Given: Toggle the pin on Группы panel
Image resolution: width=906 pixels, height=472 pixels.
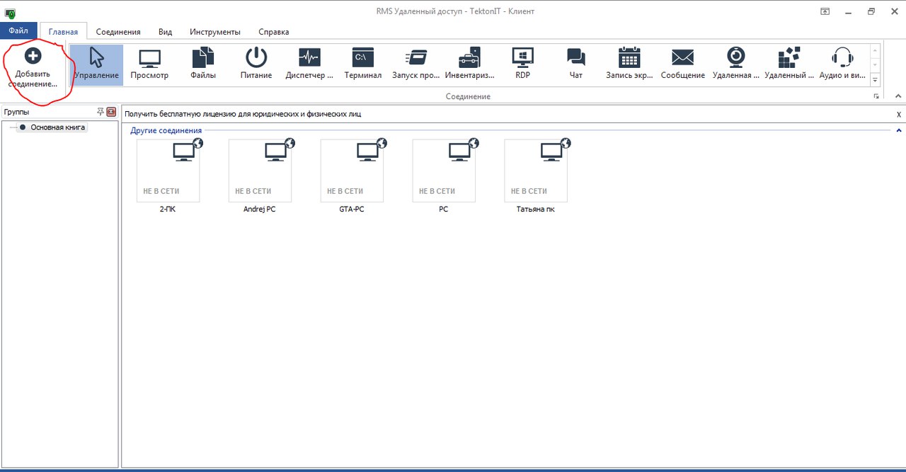Looking at the screenshot, I should (101, 112).
